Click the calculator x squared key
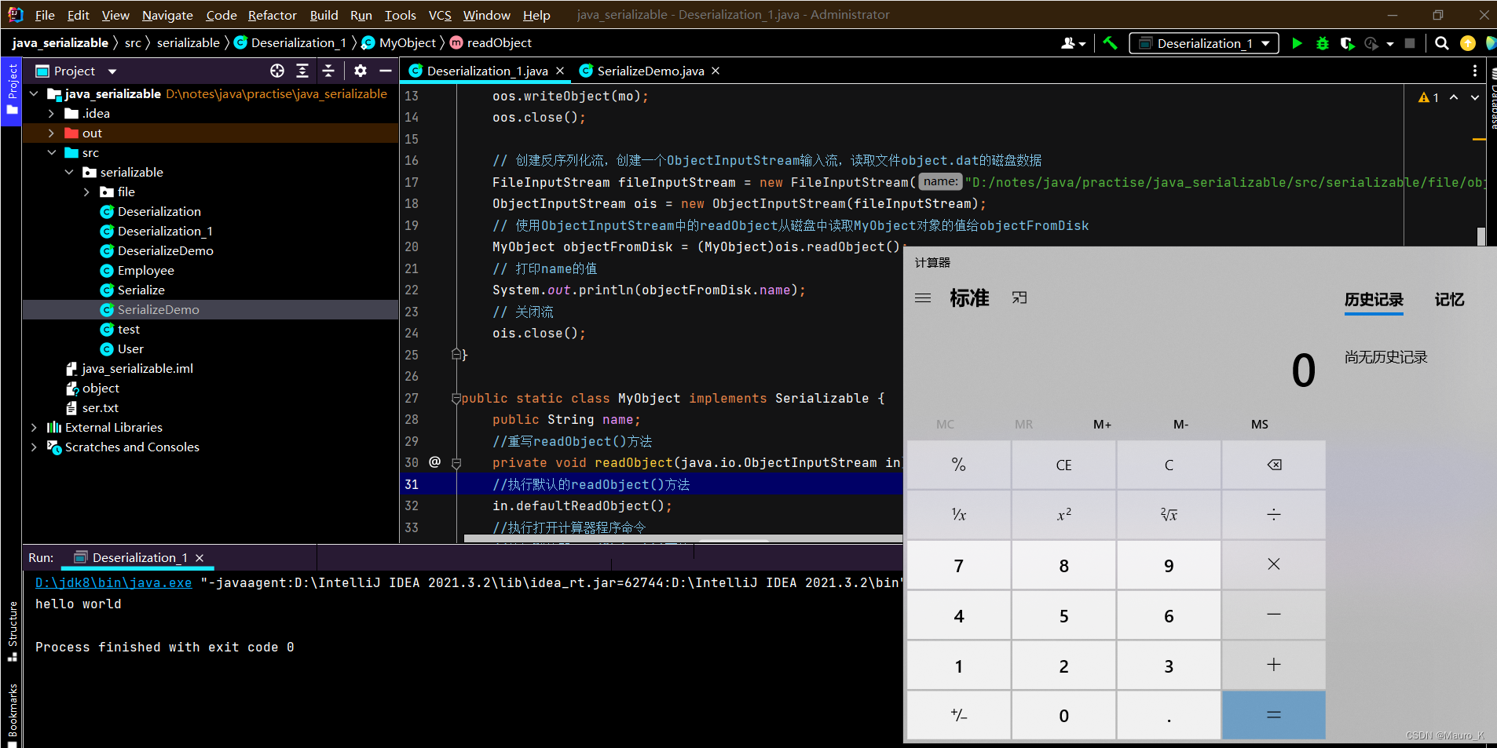The height and width of the screenshot is (748, 1497). point(1063,515)
